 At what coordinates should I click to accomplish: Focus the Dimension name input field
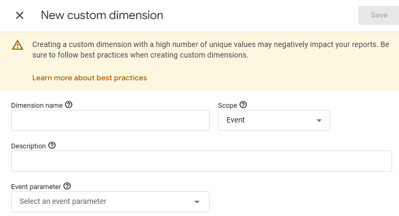click(x=110, y=120)
